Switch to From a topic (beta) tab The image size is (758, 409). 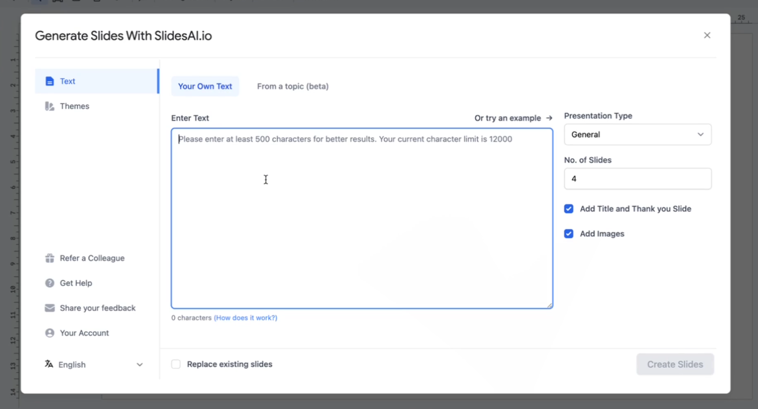[x=293, y=86]
